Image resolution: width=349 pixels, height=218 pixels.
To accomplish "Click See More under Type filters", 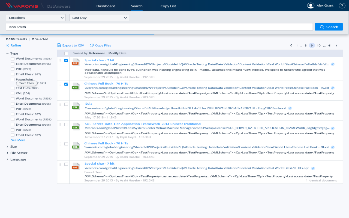I will pos(18,140).
